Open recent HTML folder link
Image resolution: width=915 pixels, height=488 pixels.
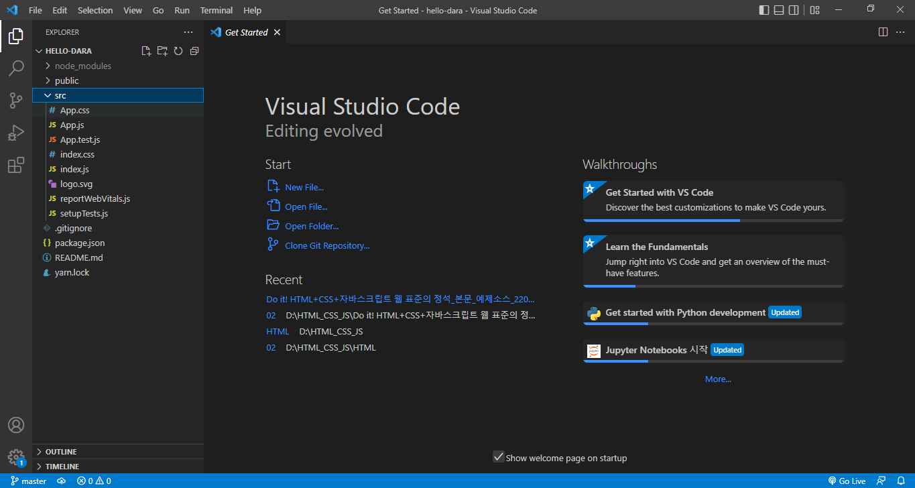[x=278, y=332]
